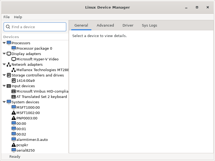Open the File menu

[6, 17]
